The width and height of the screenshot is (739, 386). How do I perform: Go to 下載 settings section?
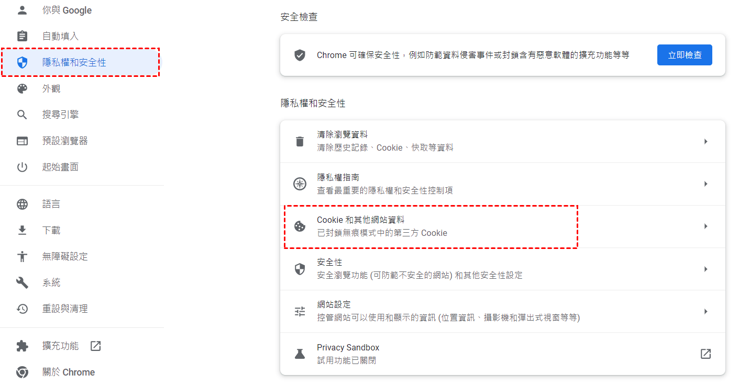51,231
